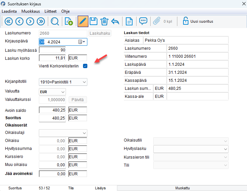Click the Laskuhaku button
The width and height of the screenshot is (247, 191).
100,33
